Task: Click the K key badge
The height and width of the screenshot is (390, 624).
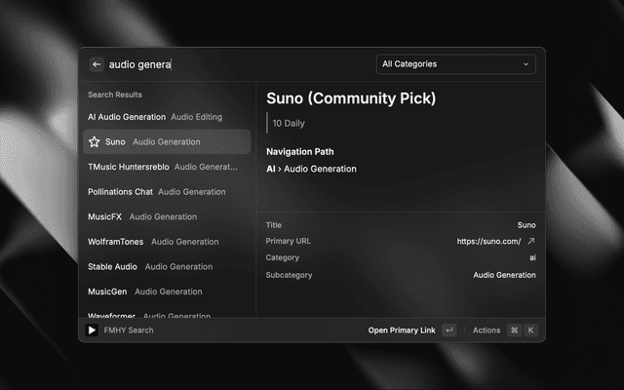Action: click(530, 330)
